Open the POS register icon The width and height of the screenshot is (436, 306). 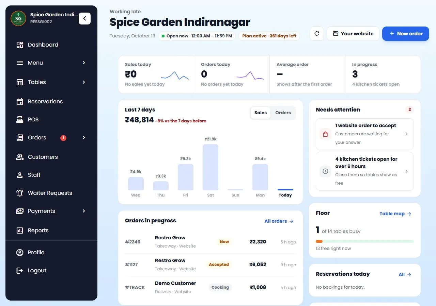[x=20, y=119]
